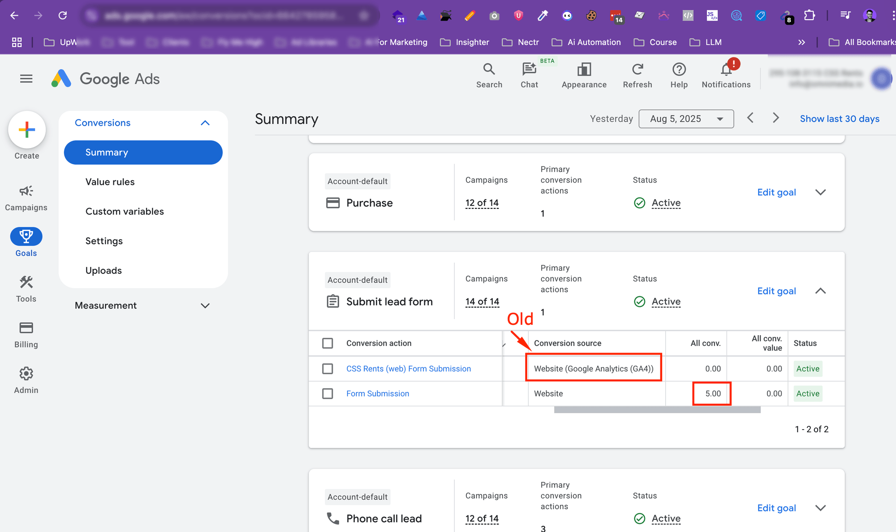The height and width of the screenshot is (532, 896).
Task: Open the Help menu
Action: (679, 75)
